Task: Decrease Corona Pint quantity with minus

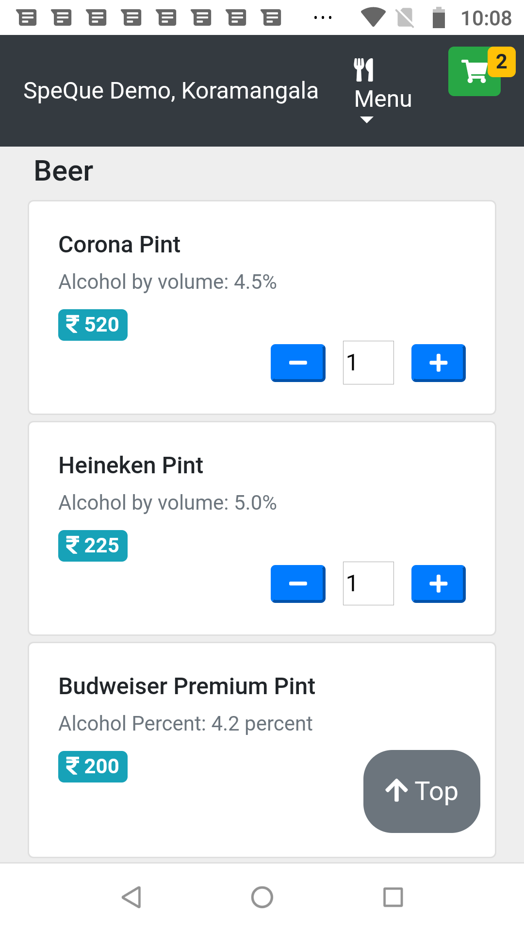Action: pyautogui.click(x=298, y=363)
